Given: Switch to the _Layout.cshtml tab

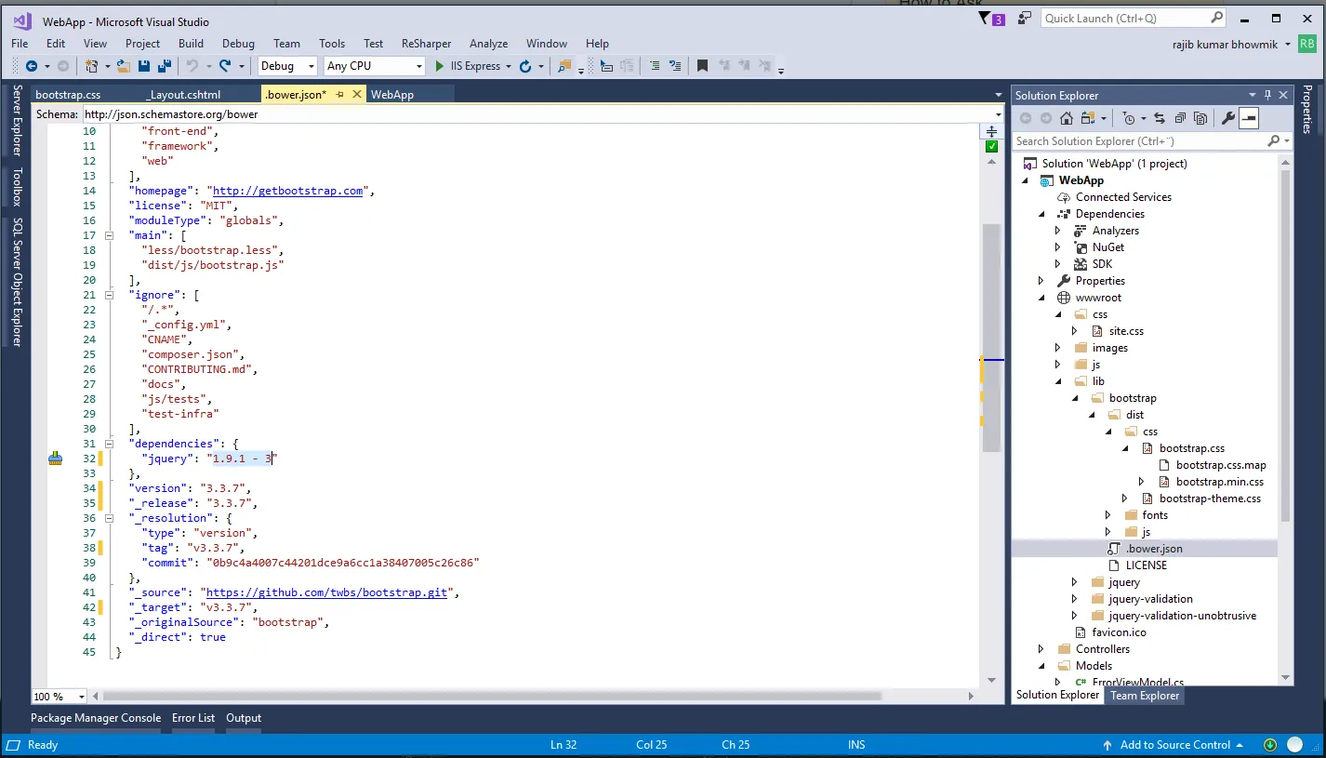Looking at the screenshot, I should tap(183, 95).
